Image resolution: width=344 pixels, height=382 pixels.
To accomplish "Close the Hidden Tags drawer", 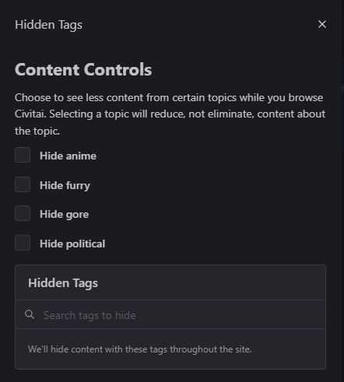I will point(322,24).
